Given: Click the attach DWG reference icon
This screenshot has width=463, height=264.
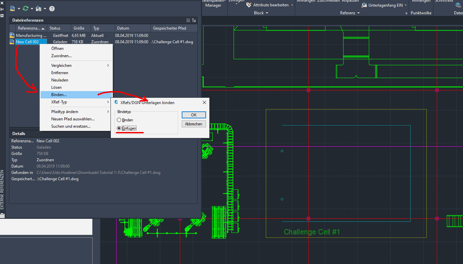Looking at the screenshot, I should pyautogui.click(x=13, y=9).
